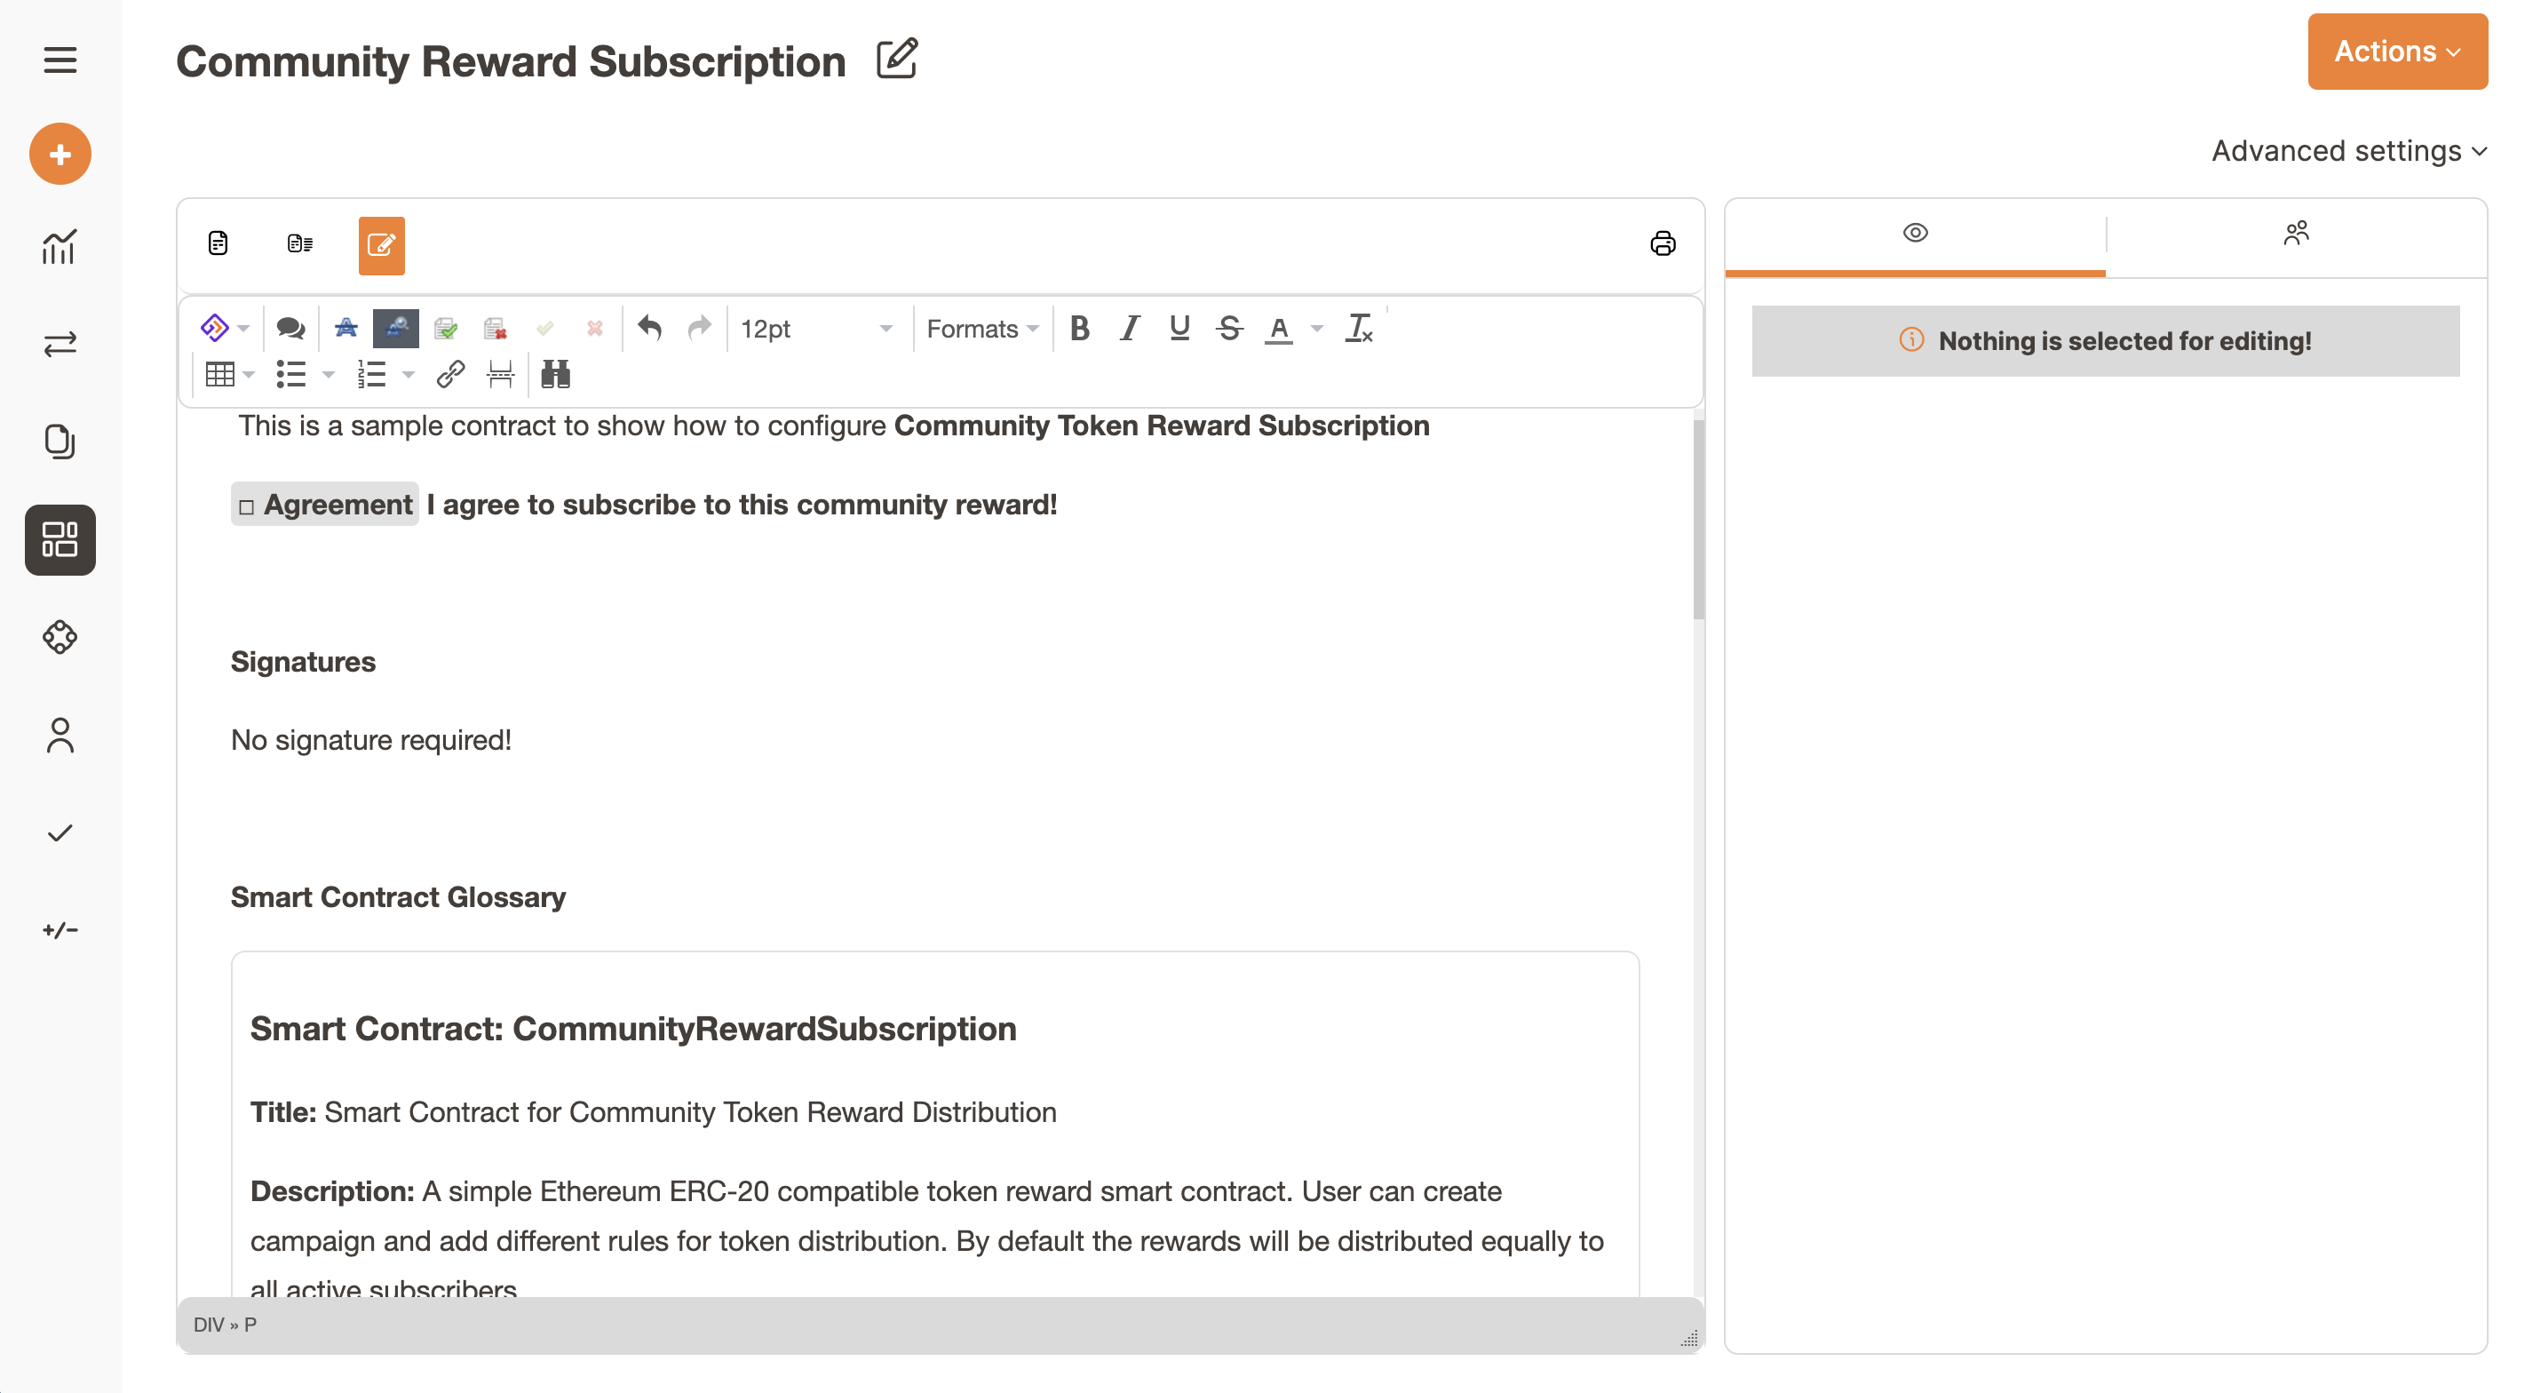Select the orange edit mode icon
The image size is (2533, 1393).
point(382,245)
